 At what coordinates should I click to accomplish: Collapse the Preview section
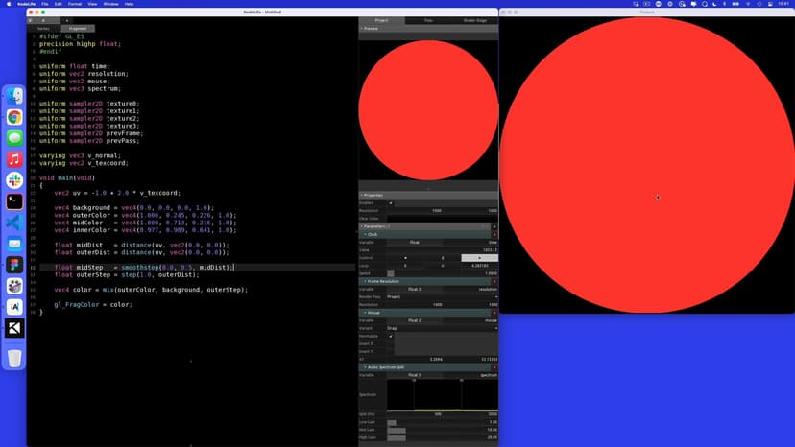[x=362, y=29]
